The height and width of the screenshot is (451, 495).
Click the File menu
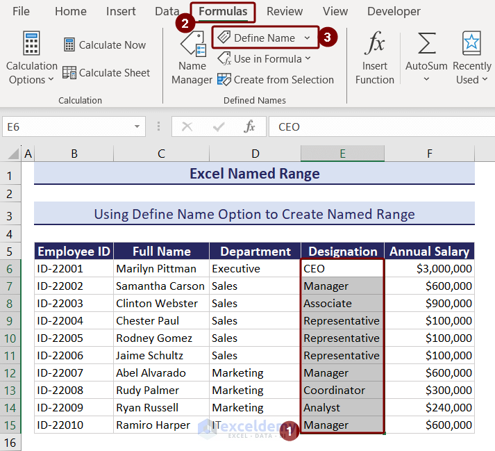point(21,11)
